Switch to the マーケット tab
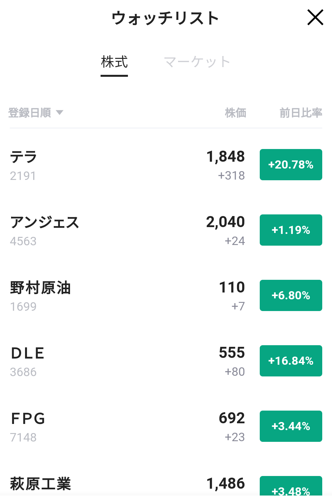332x503 pixels. point(197,62)
